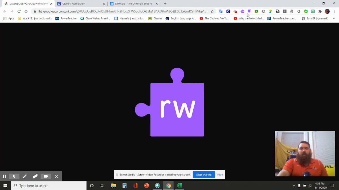Open a new browser tab
This screenshot has width=339, height=190.
pyautogui.click(x=165, y=4)
